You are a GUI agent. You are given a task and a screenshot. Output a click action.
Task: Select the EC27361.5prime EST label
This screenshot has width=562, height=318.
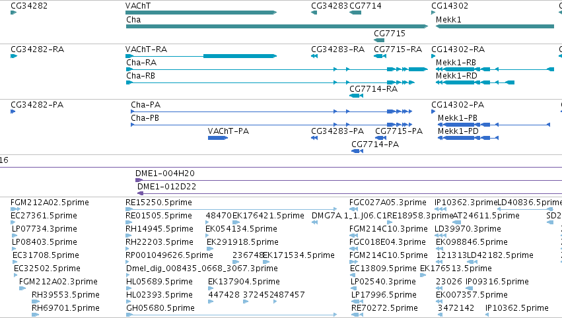click(x=44, y=216)
